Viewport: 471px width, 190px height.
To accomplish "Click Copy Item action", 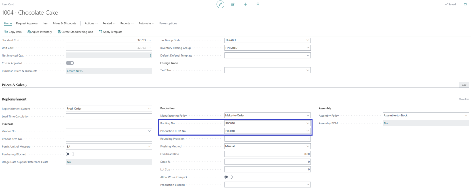I will [13, 32].
